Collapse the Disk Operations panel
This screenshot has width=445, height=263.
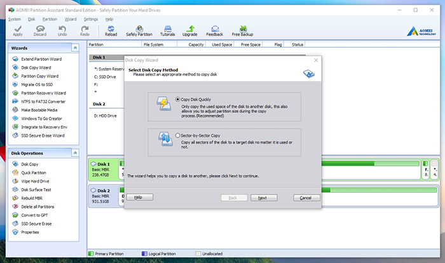click(x=75, y=153)
